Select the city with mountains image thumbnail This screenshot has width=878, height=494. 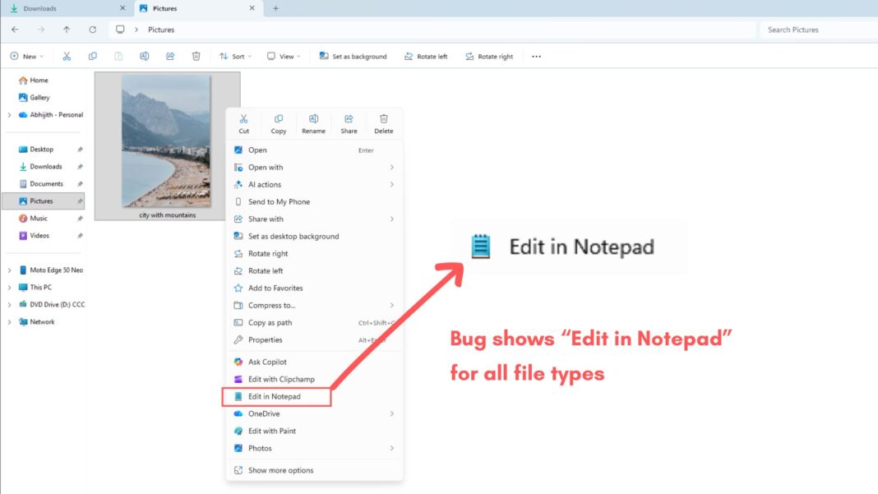tap(167, 140)
